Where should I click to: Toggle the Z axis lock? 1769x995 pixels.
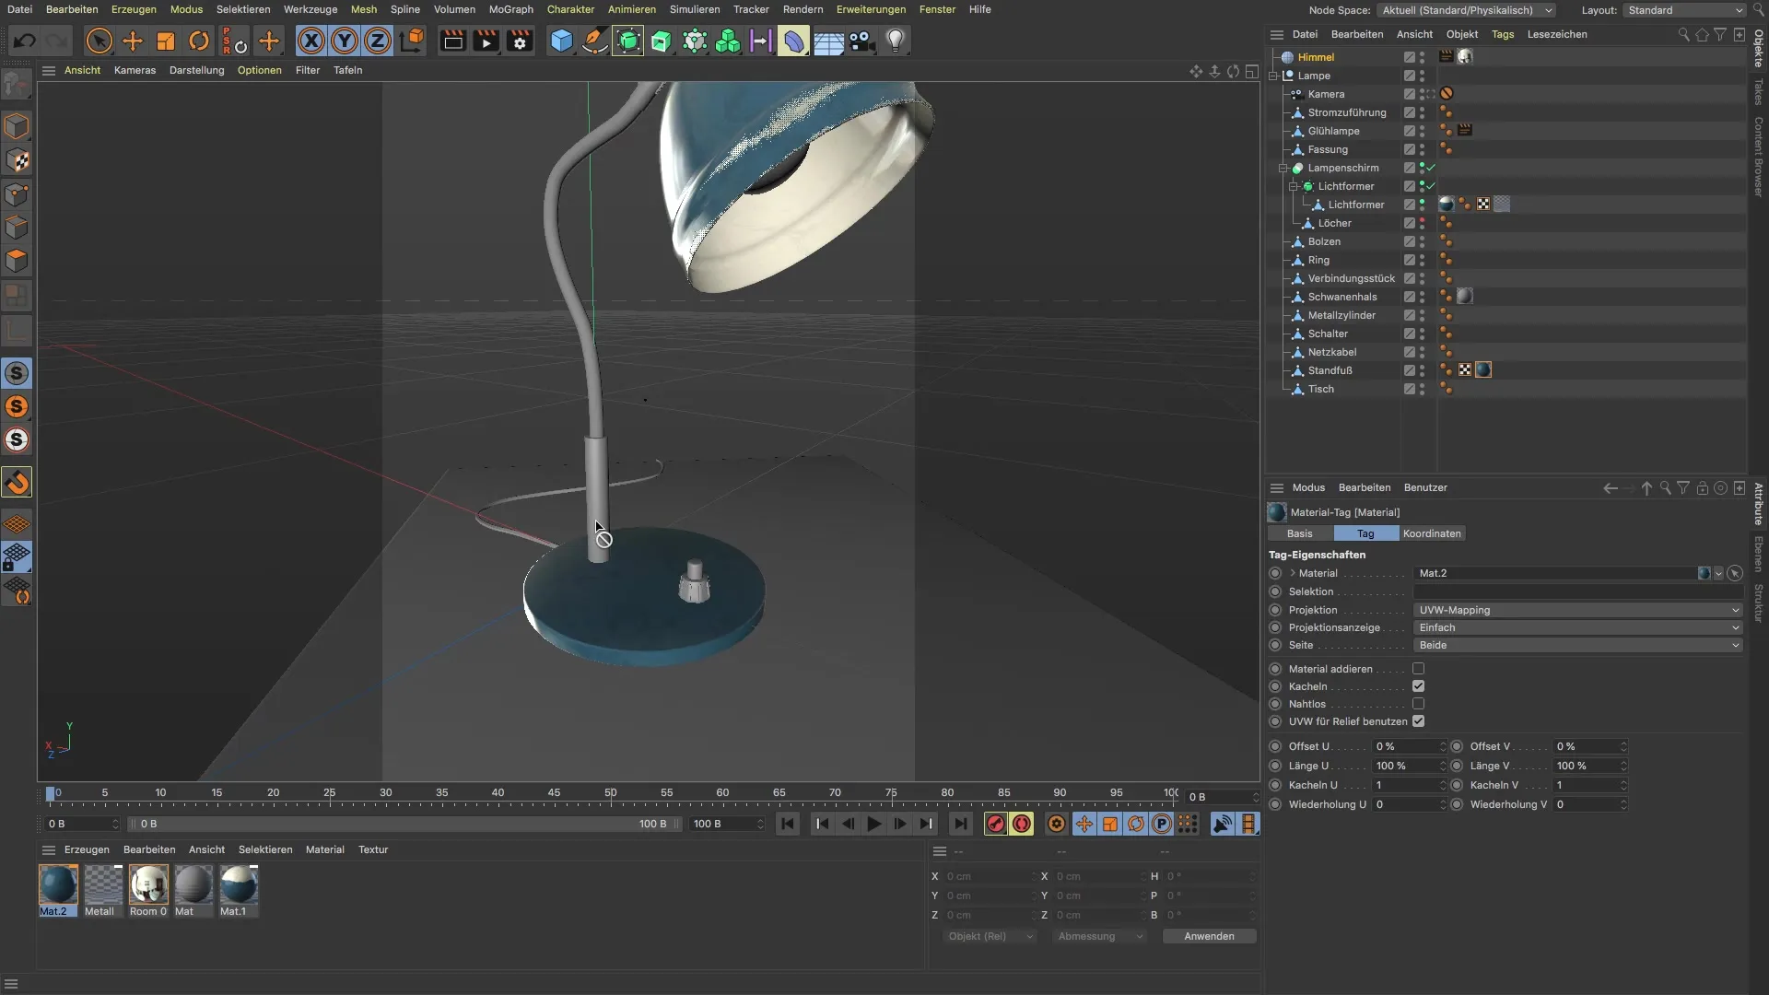378,41
